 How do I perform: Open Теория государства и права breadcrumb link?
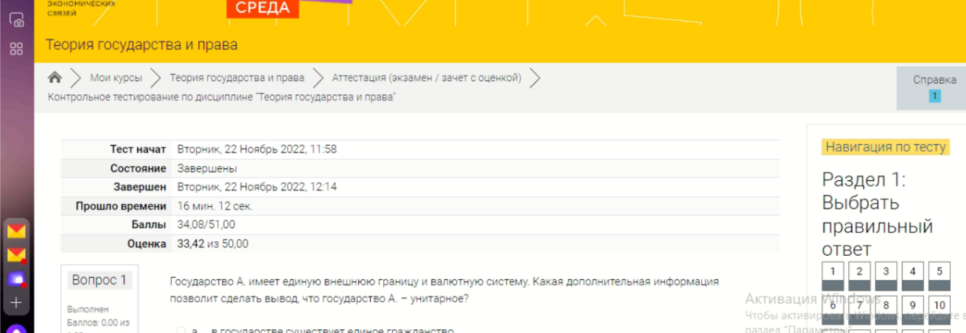[x=237, y=78]
